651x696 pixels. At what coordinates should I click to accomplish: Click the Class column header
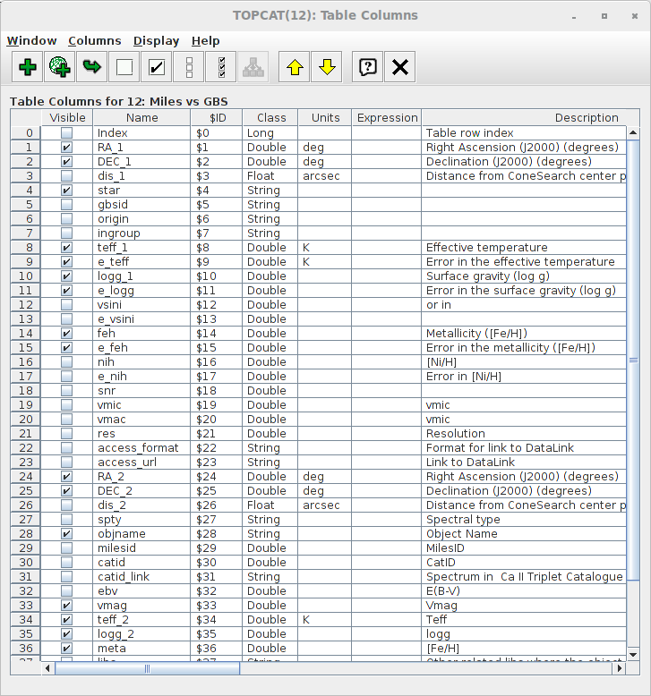click(271, 117)
